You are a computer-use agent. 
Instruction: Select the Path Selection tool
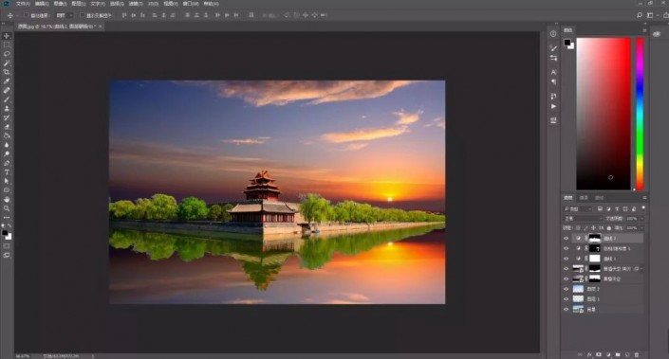pyautogui.click(x=7, y=181)
